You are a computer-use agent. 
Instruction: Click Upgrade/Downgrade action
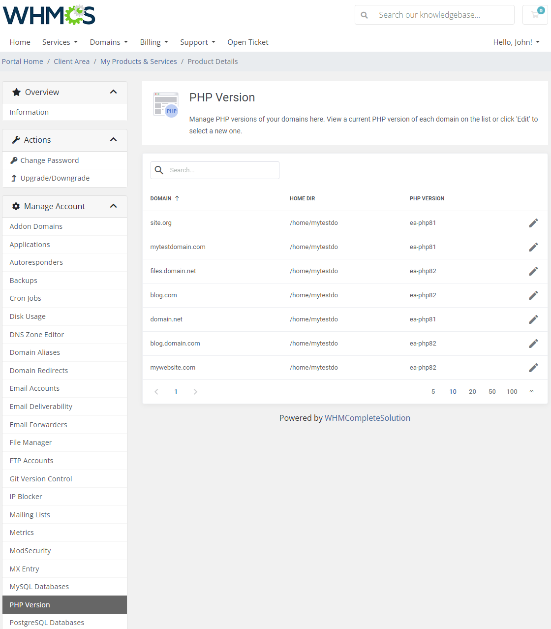(64, 178)
